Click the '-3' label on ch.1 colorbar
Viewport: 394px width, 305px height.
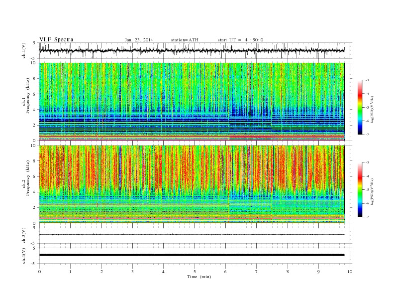367,80
